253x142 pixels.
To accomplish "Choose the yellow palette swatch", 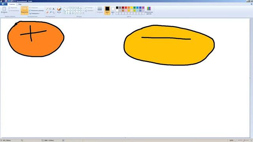I will 132,7.
